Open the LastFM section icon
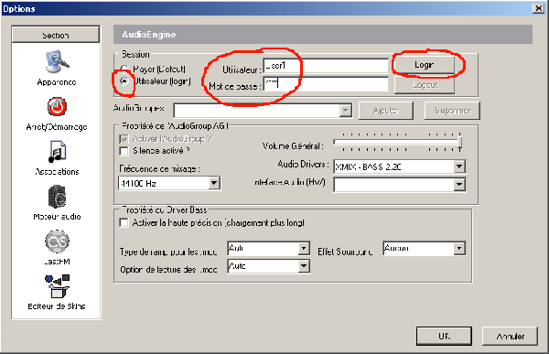The width and height of the screenshot is (549, 354). point(57,241)
